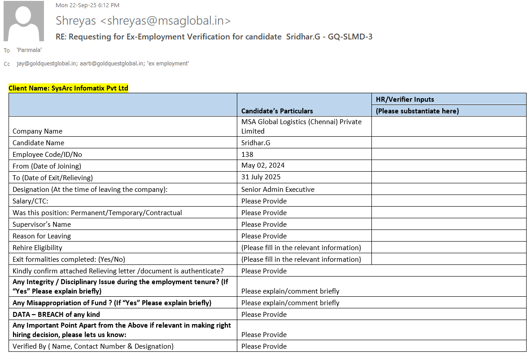The height and width of the screenshot is (359, 532).
Task: Click fill-in text in Exit formalities row
Action: pos(301,260)
